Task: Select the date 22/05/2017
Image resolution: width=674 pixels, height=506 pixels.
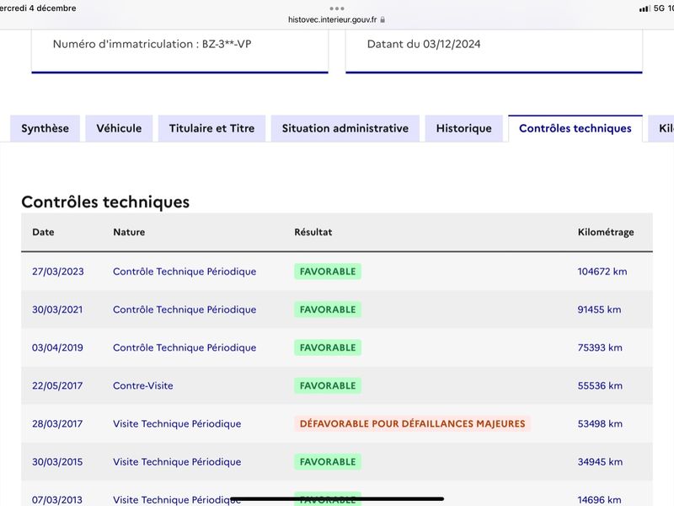Action: click(57, 385)
